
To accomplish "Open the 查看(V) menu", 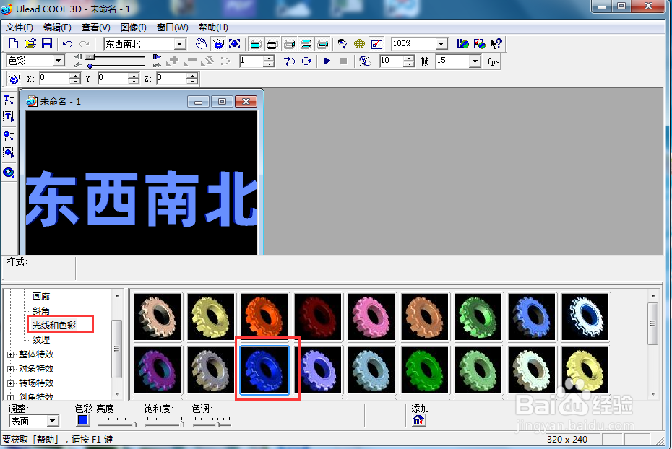I will point(96,27).
